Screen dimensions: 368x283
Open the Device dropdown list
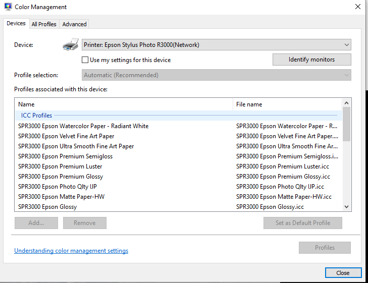(x=217, y=45)
